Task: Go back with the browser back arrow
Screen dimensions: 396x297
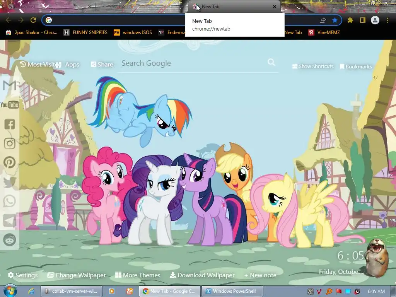Action: click(9, 20)
